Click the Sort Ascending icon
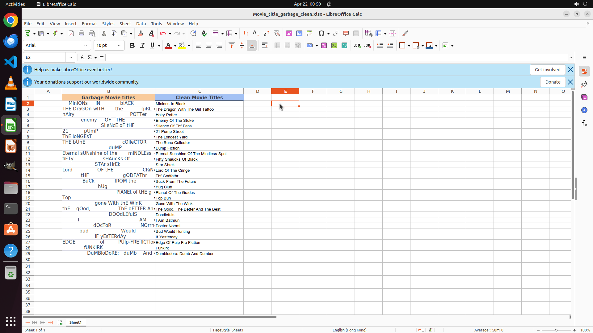The image size is (593, 333). [256, 33]
